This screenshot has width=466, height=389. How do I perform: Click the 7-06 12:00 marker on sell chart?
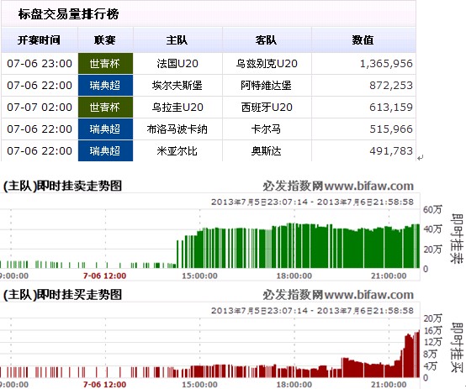(x=104, y=276)
